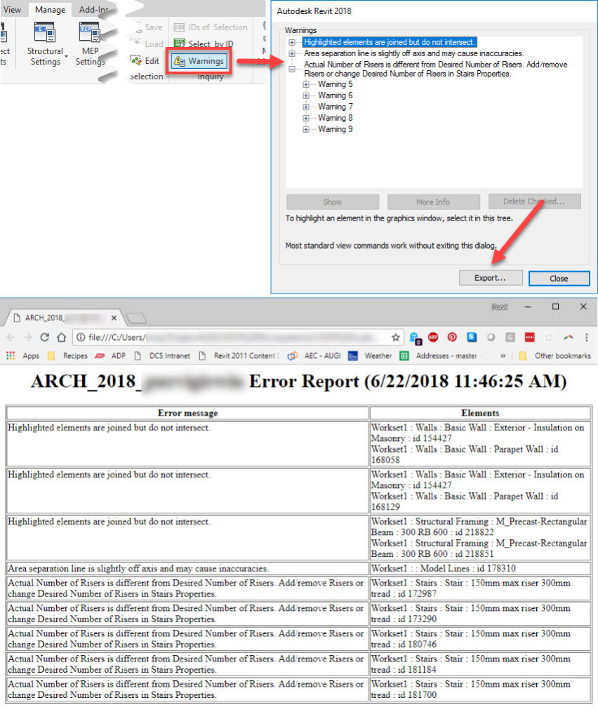598x719 pixels.
Task: Open the ADP bookmark
Action: pyautogui.click(x=110, y=356)
